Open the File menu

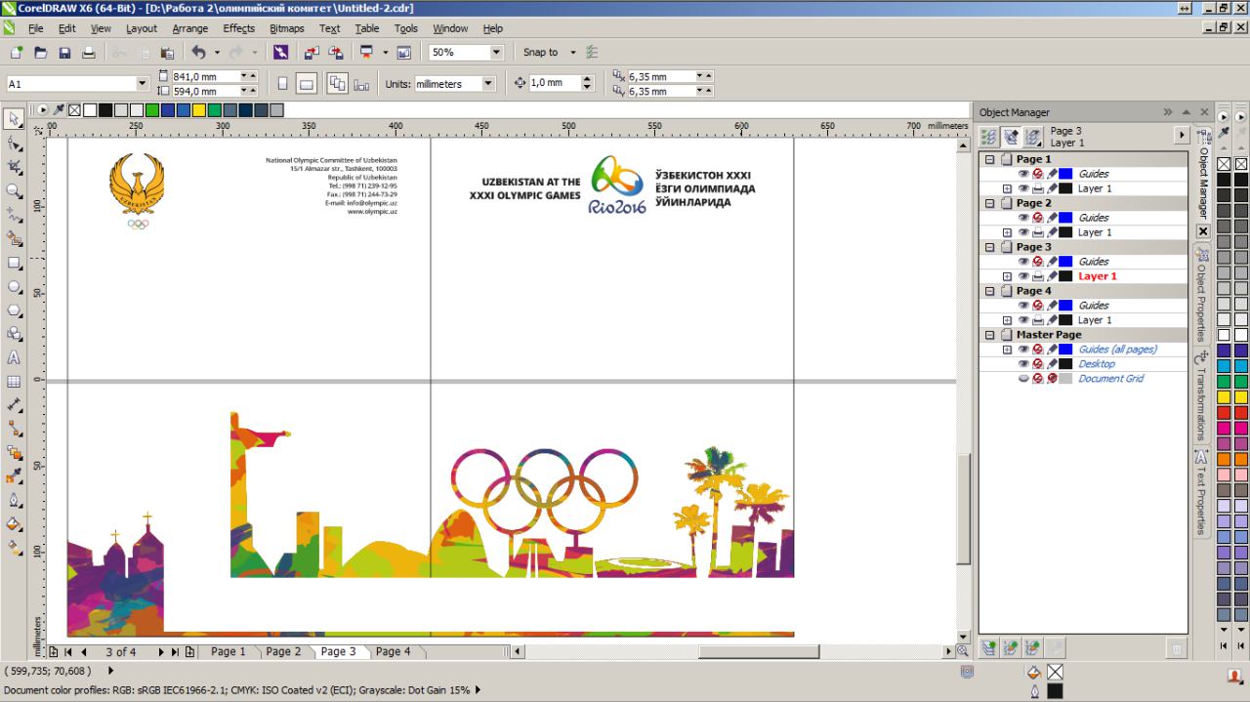click(36, 28)
